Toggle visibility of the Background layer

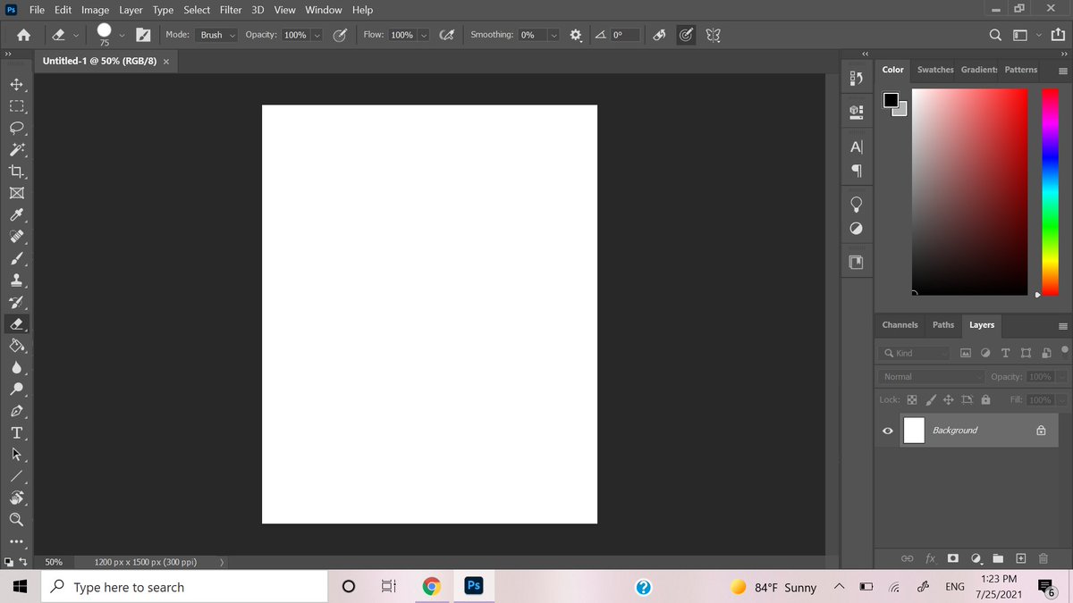[888, 431]
